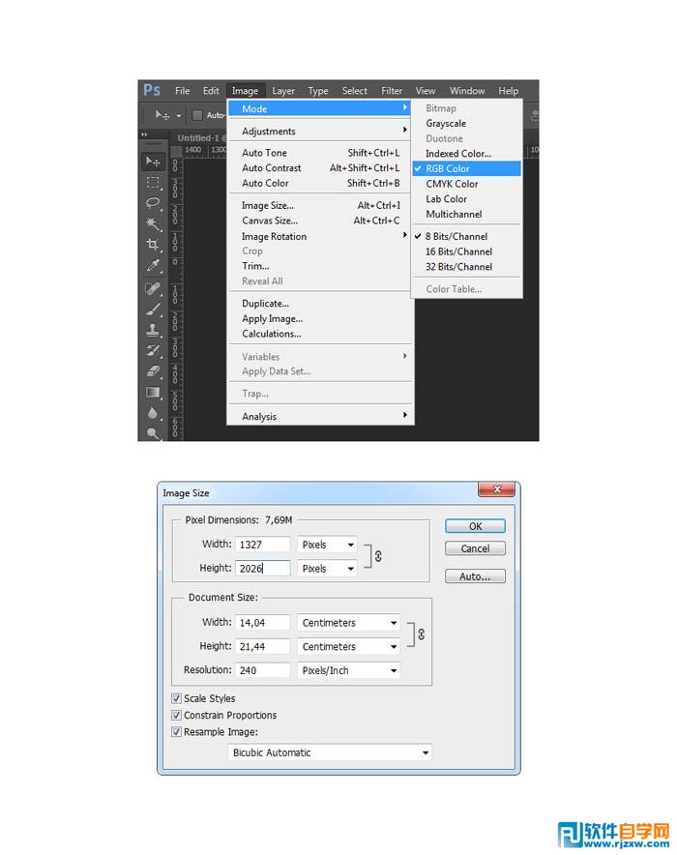Click the pixel Height field 2026

(x=263, y=568)
